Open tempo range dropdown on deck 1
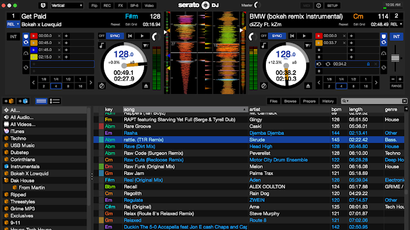 146,45
